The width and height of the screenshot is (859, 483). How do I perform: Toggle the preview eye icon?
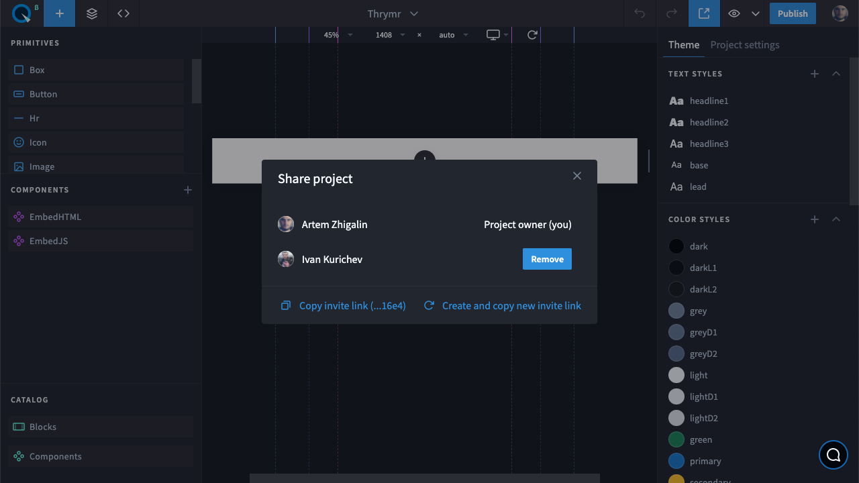click(735, 13)
